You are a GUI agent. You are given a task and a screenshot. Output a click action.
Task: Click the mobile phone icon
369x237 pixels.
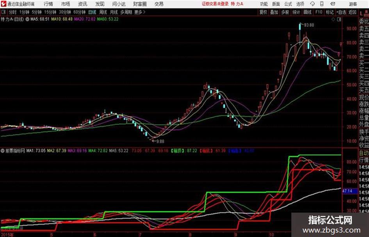(322, 4)
